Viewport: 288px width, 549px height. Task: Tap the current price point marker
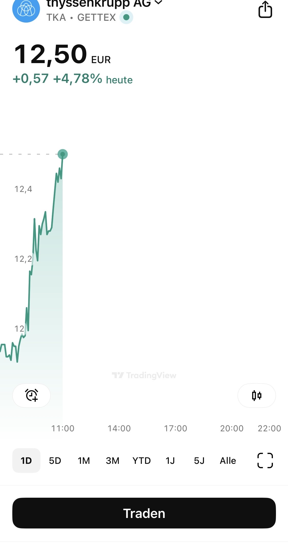coord(63,154)
